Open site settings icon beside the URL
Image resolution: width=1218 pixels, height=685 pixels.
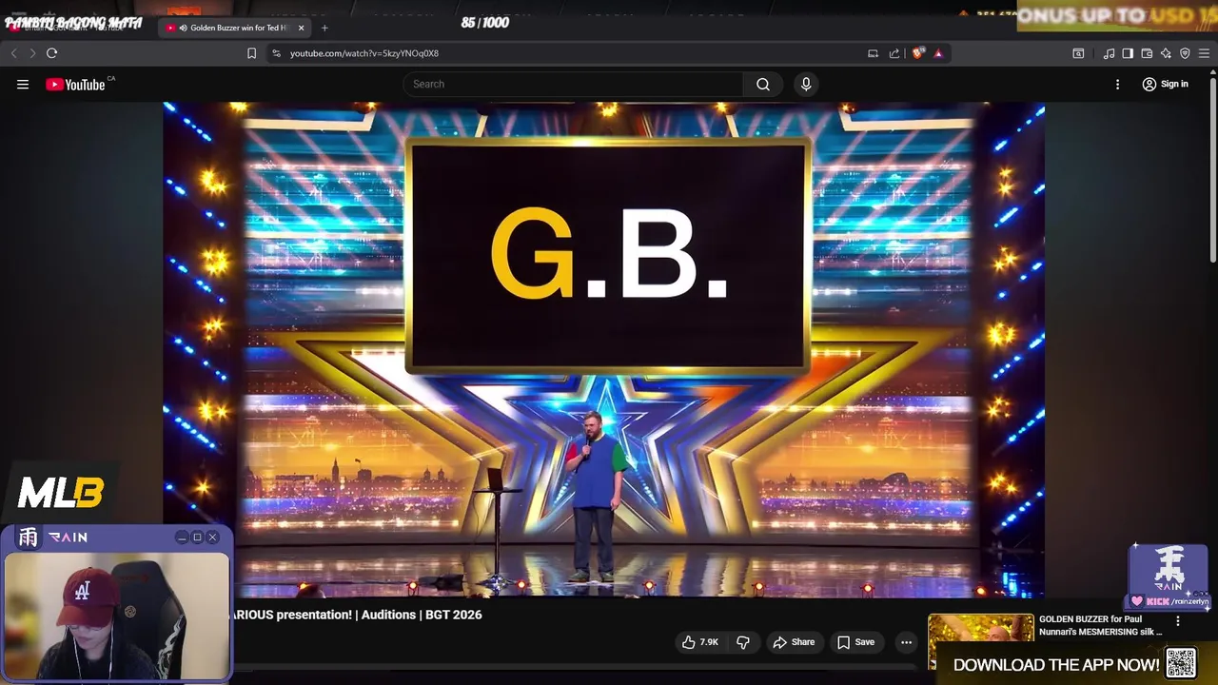276,53
